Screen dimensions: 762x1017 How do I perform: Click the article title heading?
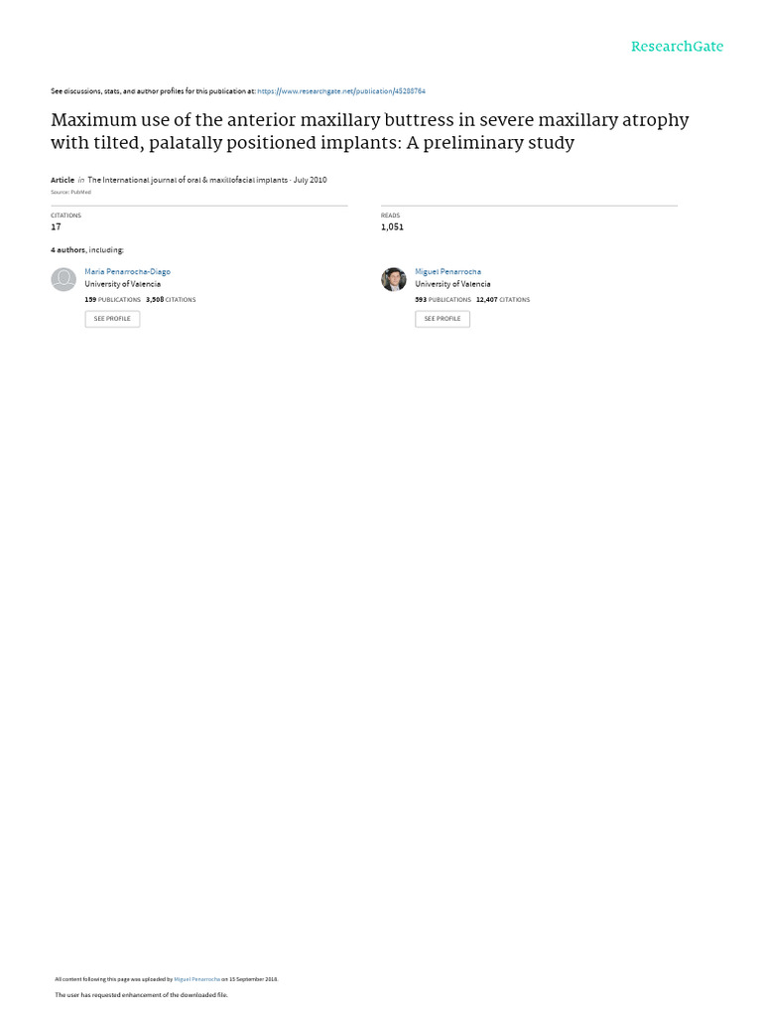370,131
